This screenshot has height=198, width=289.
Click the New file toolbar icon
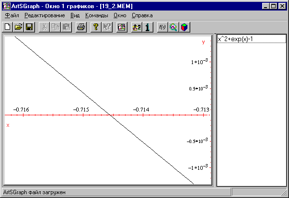pos(8,27)
